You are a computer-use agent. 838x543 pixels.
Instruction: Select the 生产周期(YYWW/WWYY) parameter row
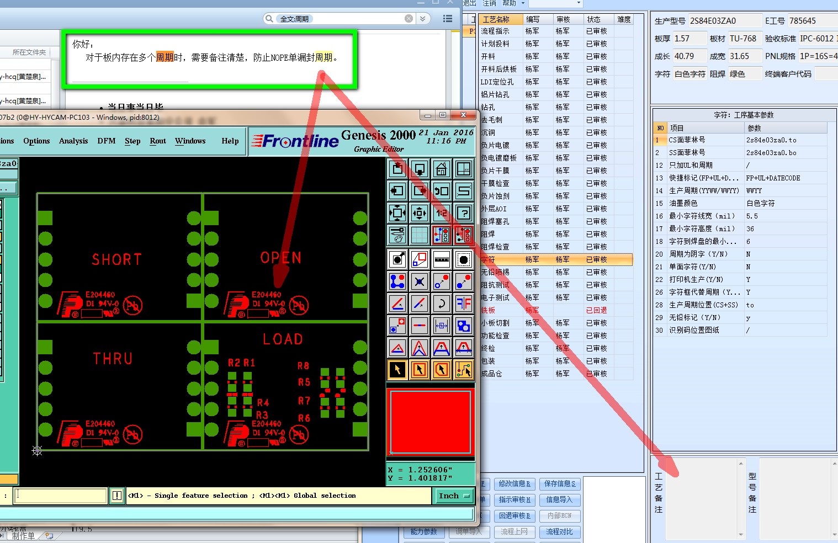(740, 190)
